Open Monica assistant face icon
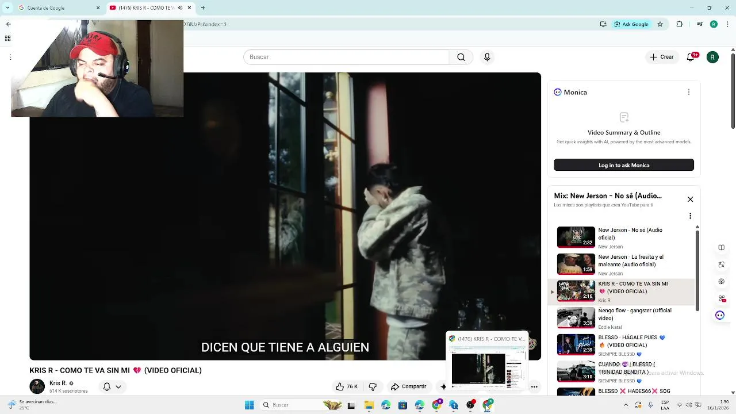736x414 pixels. coord(720,315)
